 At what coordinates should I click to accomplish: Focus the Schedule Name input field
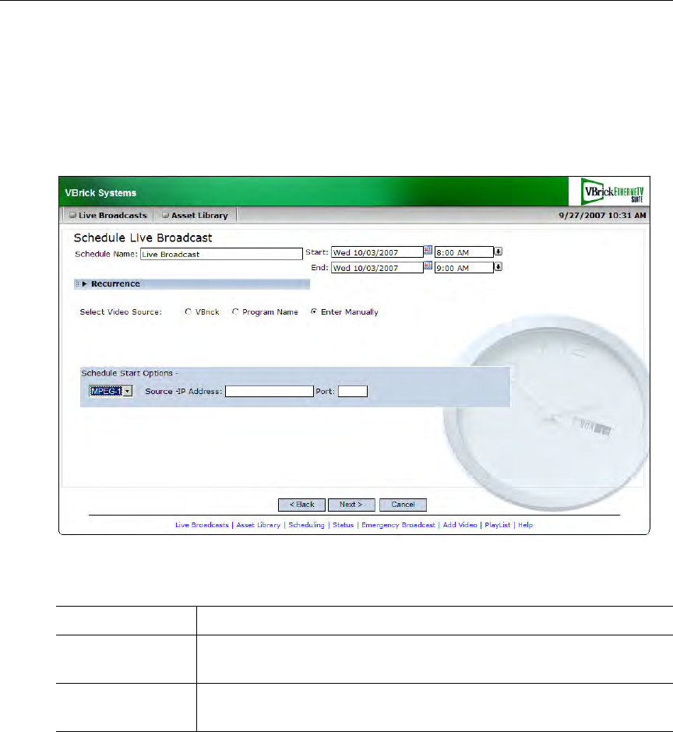221,254
